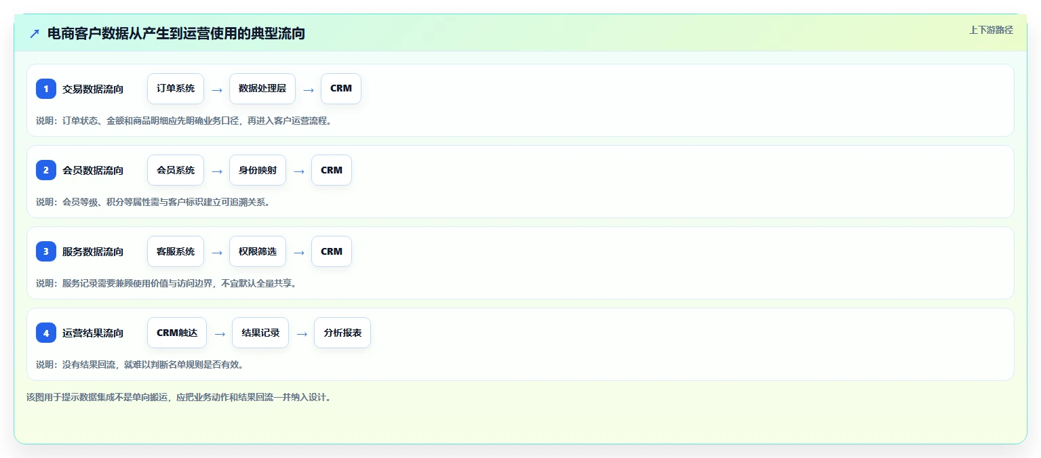Select the CRM触达 node
This screenshot has width=1041, height=458.
tap(177, 333)
